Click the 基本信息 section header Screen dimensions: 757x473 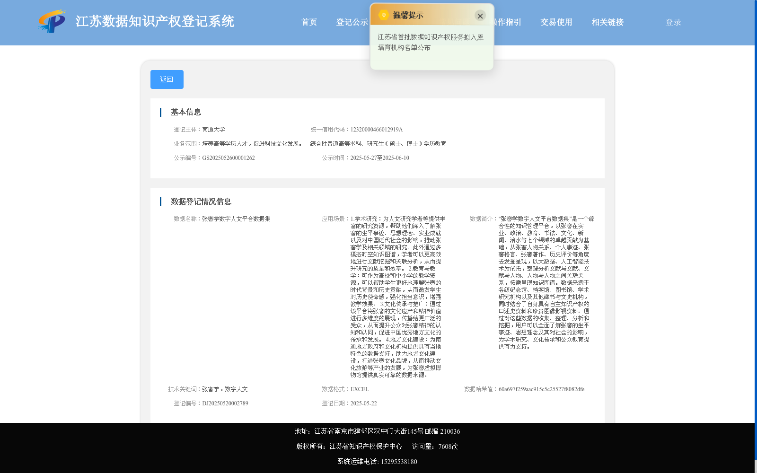pos(185,112)
